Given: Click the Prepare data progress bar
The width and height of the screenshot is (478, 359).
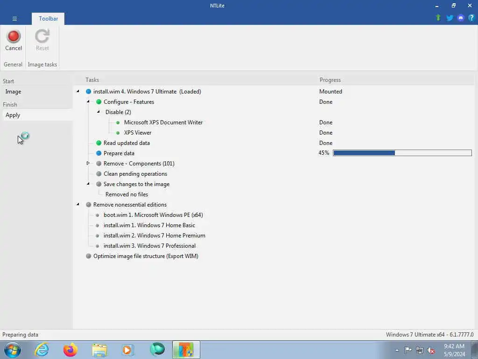Looking at the screenshot, I should point(402,153).
